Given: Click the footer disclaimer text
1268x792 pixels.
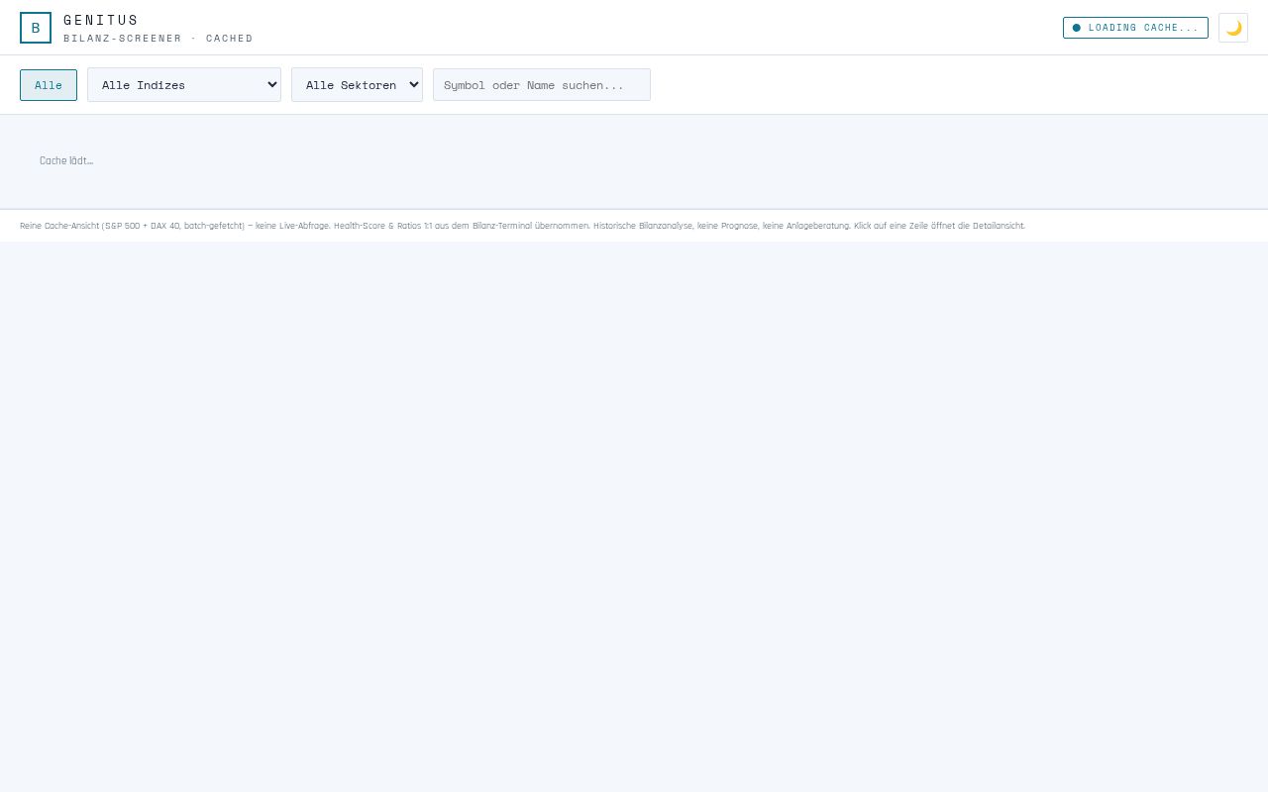Looking at the screenshot, I should point(522,226).
